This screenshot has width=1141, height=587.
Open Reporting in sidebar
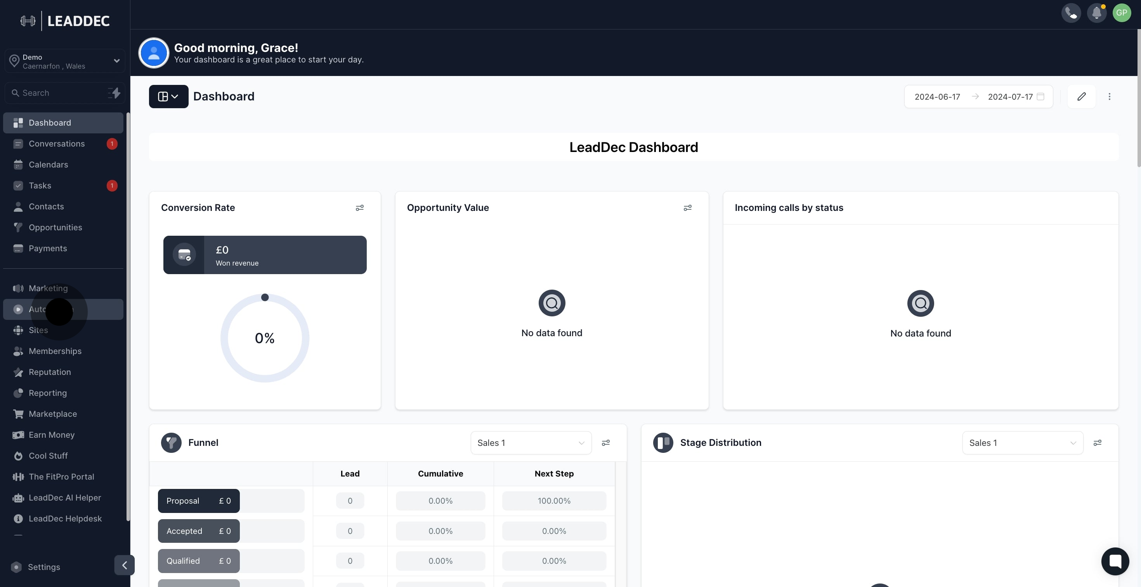[x=63, y=393]
